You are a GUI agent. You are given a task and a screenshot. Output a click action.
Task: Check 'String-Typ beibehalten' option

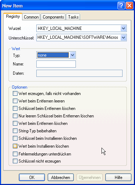[15, 131]
